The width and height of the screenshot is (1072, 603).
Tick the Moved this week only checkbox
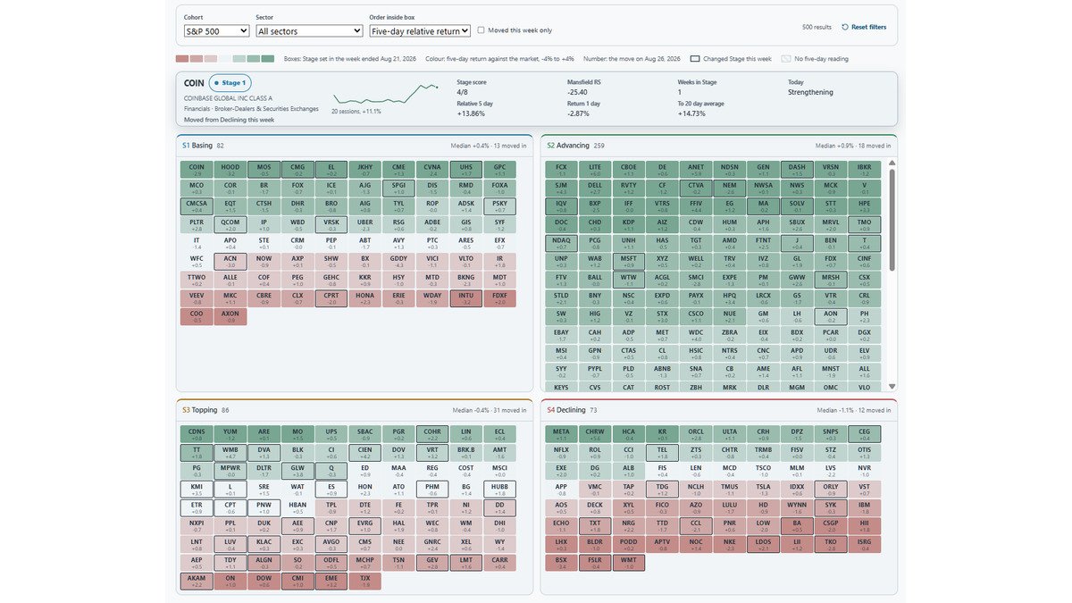(x=481, y=30)
